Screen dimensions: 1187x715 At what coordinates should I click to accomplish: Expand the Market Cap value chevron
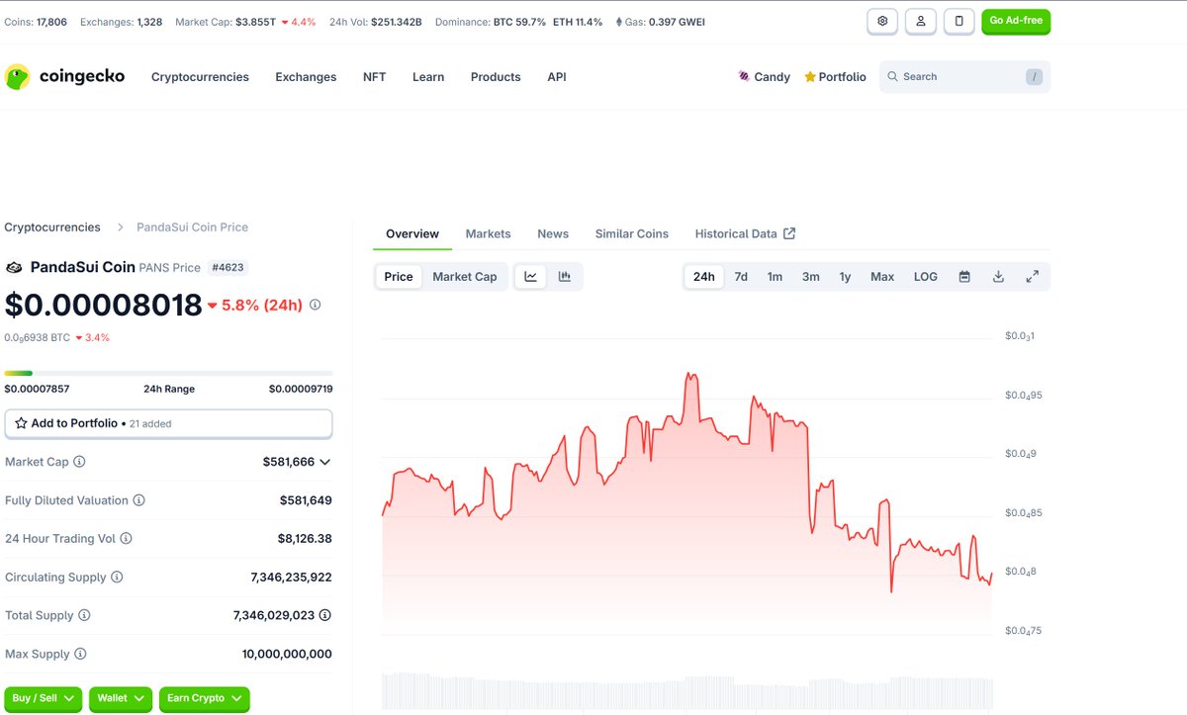click(x=325, y=462)
